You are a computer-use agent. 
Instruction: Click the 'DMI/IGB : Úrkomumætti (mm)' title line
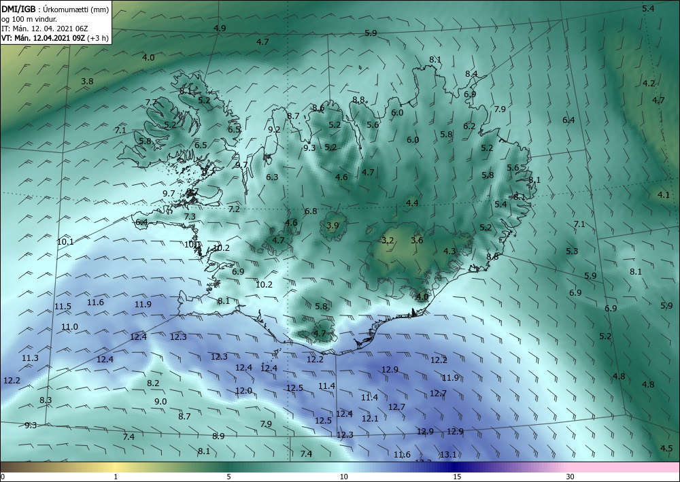pyautogui.click(x=55, y=9)
